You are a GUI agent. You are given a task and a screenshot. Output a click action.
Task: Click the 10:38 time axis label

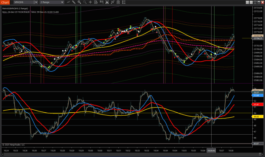231,151
